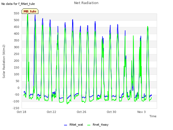The height and width of the screenshot is (130, 173).
Task: Select the Nov 3 x-axis tick label
Action: pos(141,112)
